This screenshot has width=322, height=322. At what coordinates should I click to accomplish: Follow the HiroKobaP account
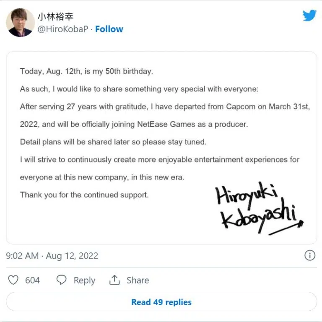(x=109, y=29)
